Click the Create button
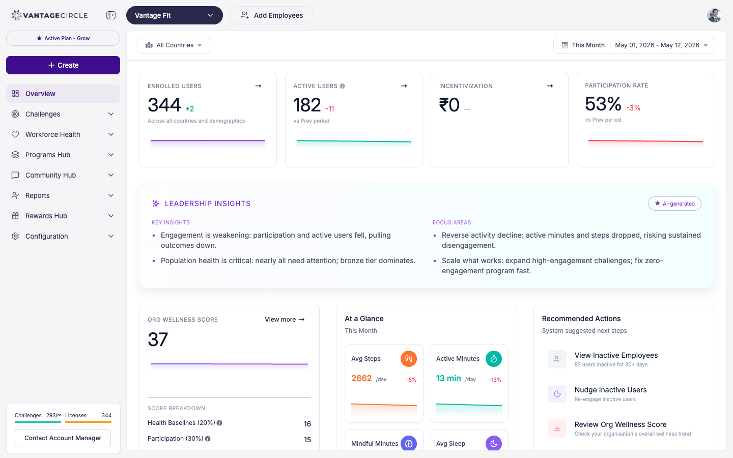Screen dimensions: 733x458 (x=63, y=65)
